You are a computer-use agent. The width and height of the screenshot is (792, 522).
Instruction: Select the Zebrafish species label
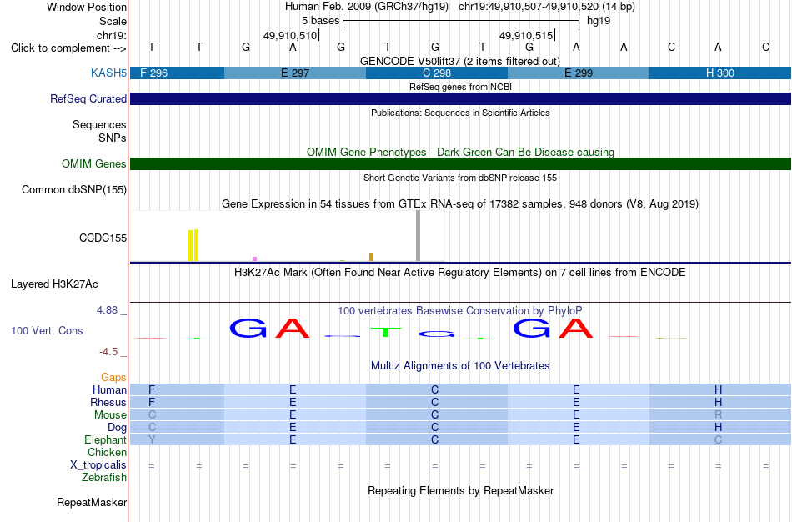(x=104, y=477)
